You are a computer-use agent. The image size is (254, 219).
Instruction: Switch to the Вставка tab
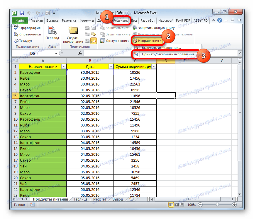[52, 20]
